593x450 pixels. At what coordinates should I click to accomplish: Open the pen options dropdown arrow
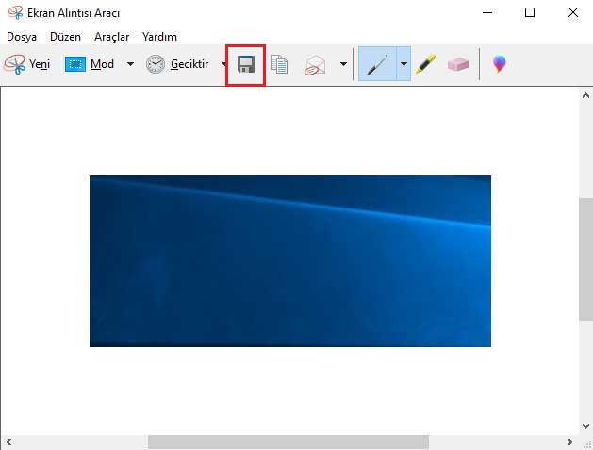pos(404,63)
